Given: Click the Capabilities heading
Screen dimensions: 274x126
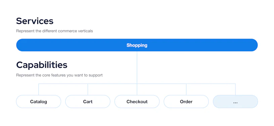Looking at the screenshot, I should [x=42, y=65].
